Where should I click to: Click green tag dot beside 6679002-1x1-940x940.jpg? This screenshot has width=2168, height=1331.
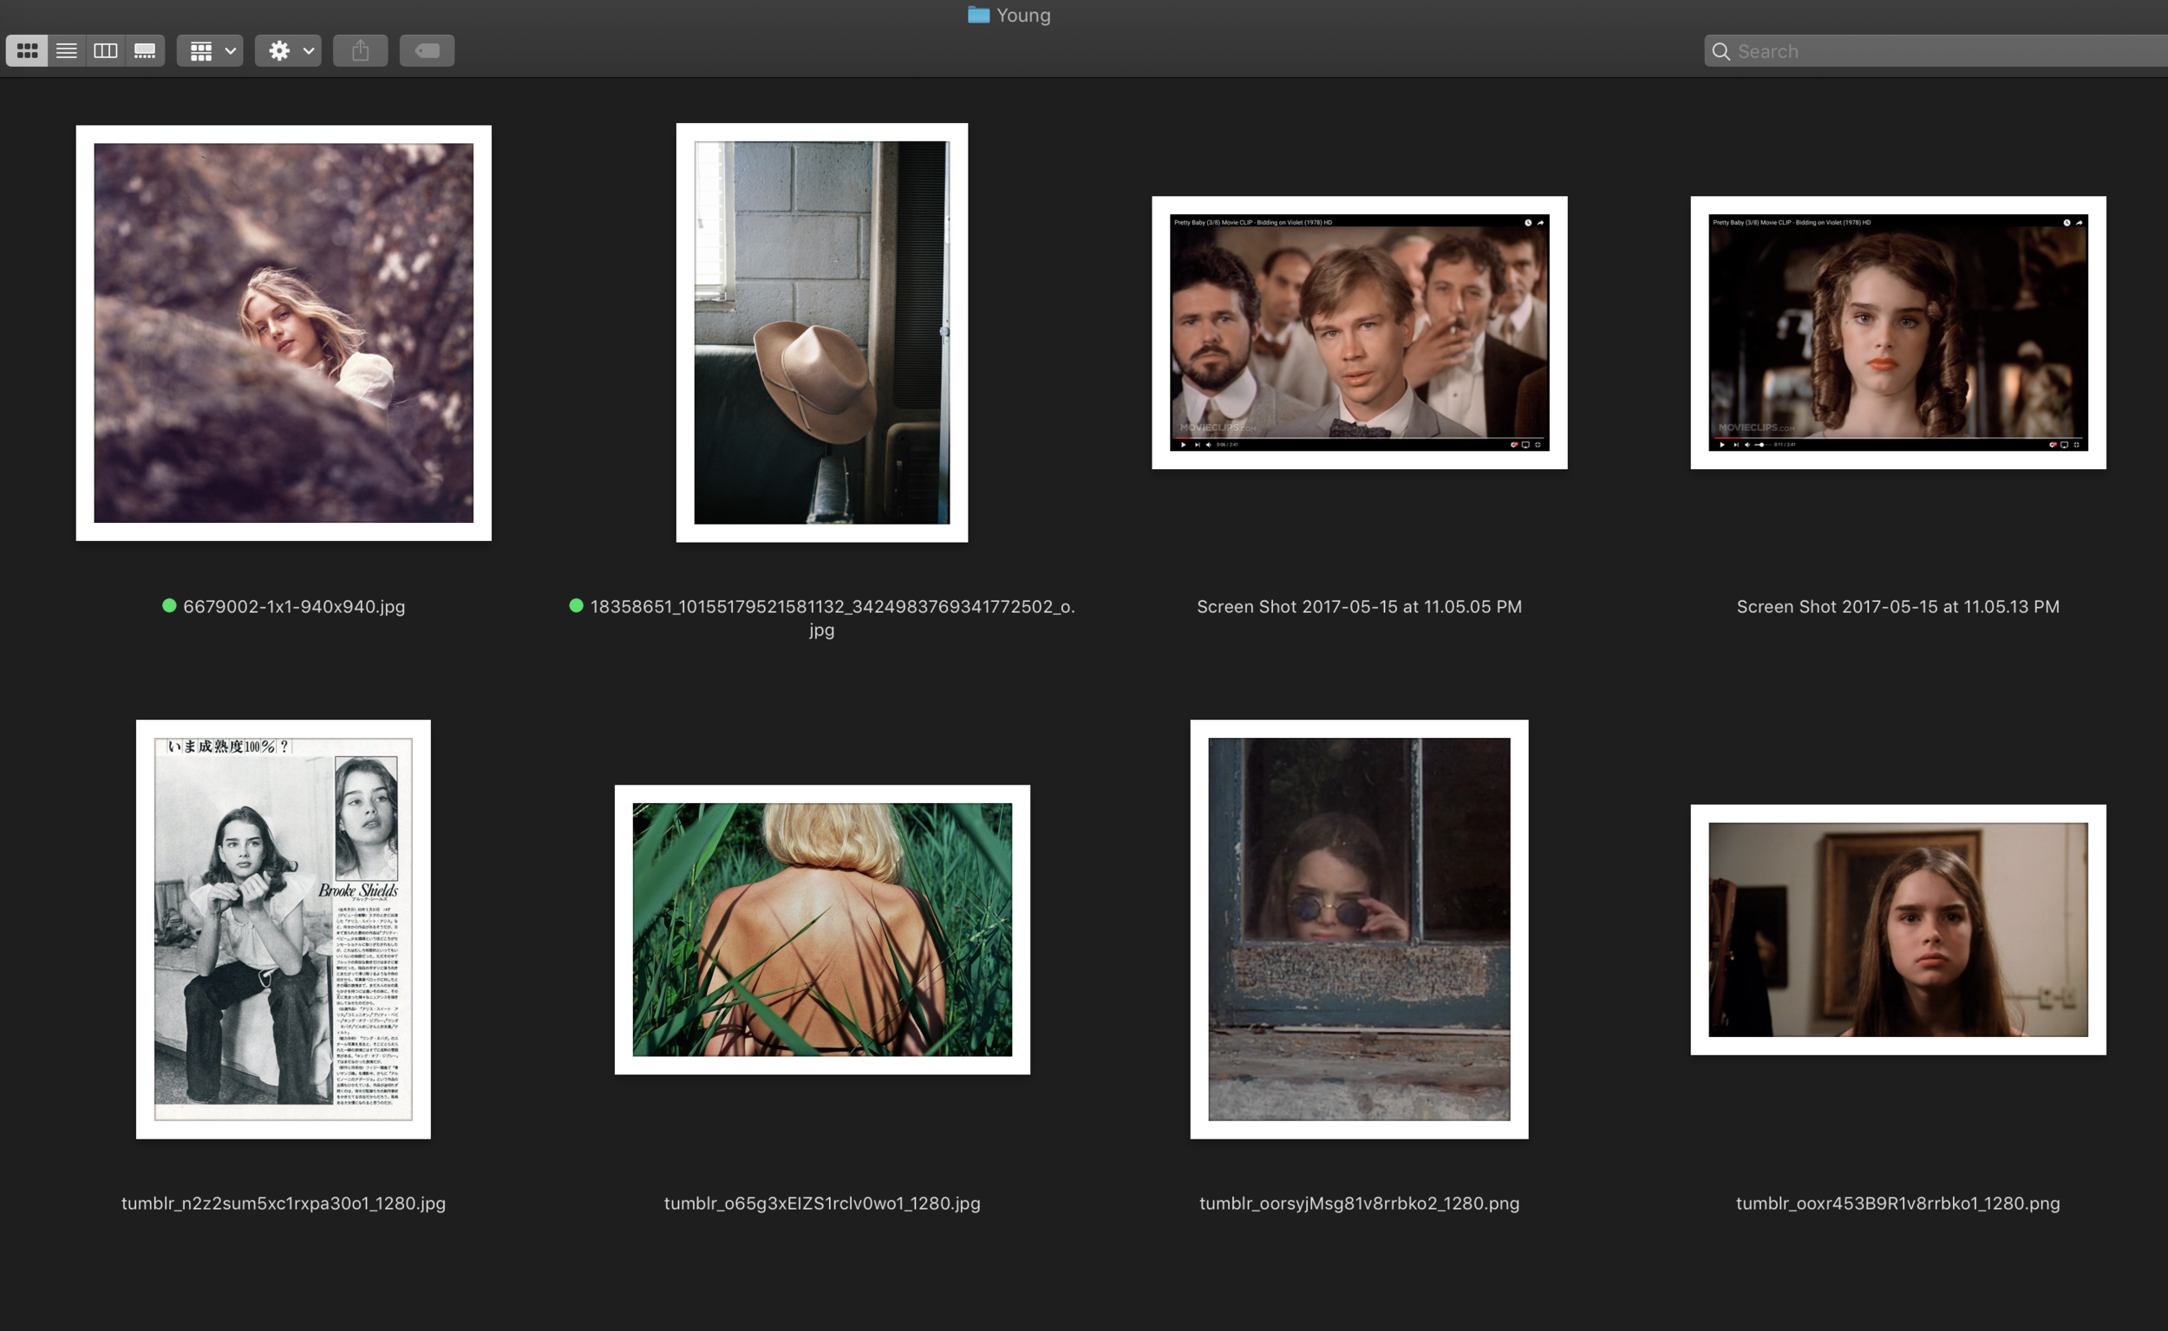point(169,605)
